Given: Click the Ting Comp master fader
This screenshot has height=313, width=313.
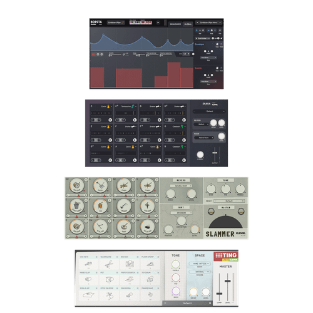Looking at the screenshot, I should click(x=219, y=294).
